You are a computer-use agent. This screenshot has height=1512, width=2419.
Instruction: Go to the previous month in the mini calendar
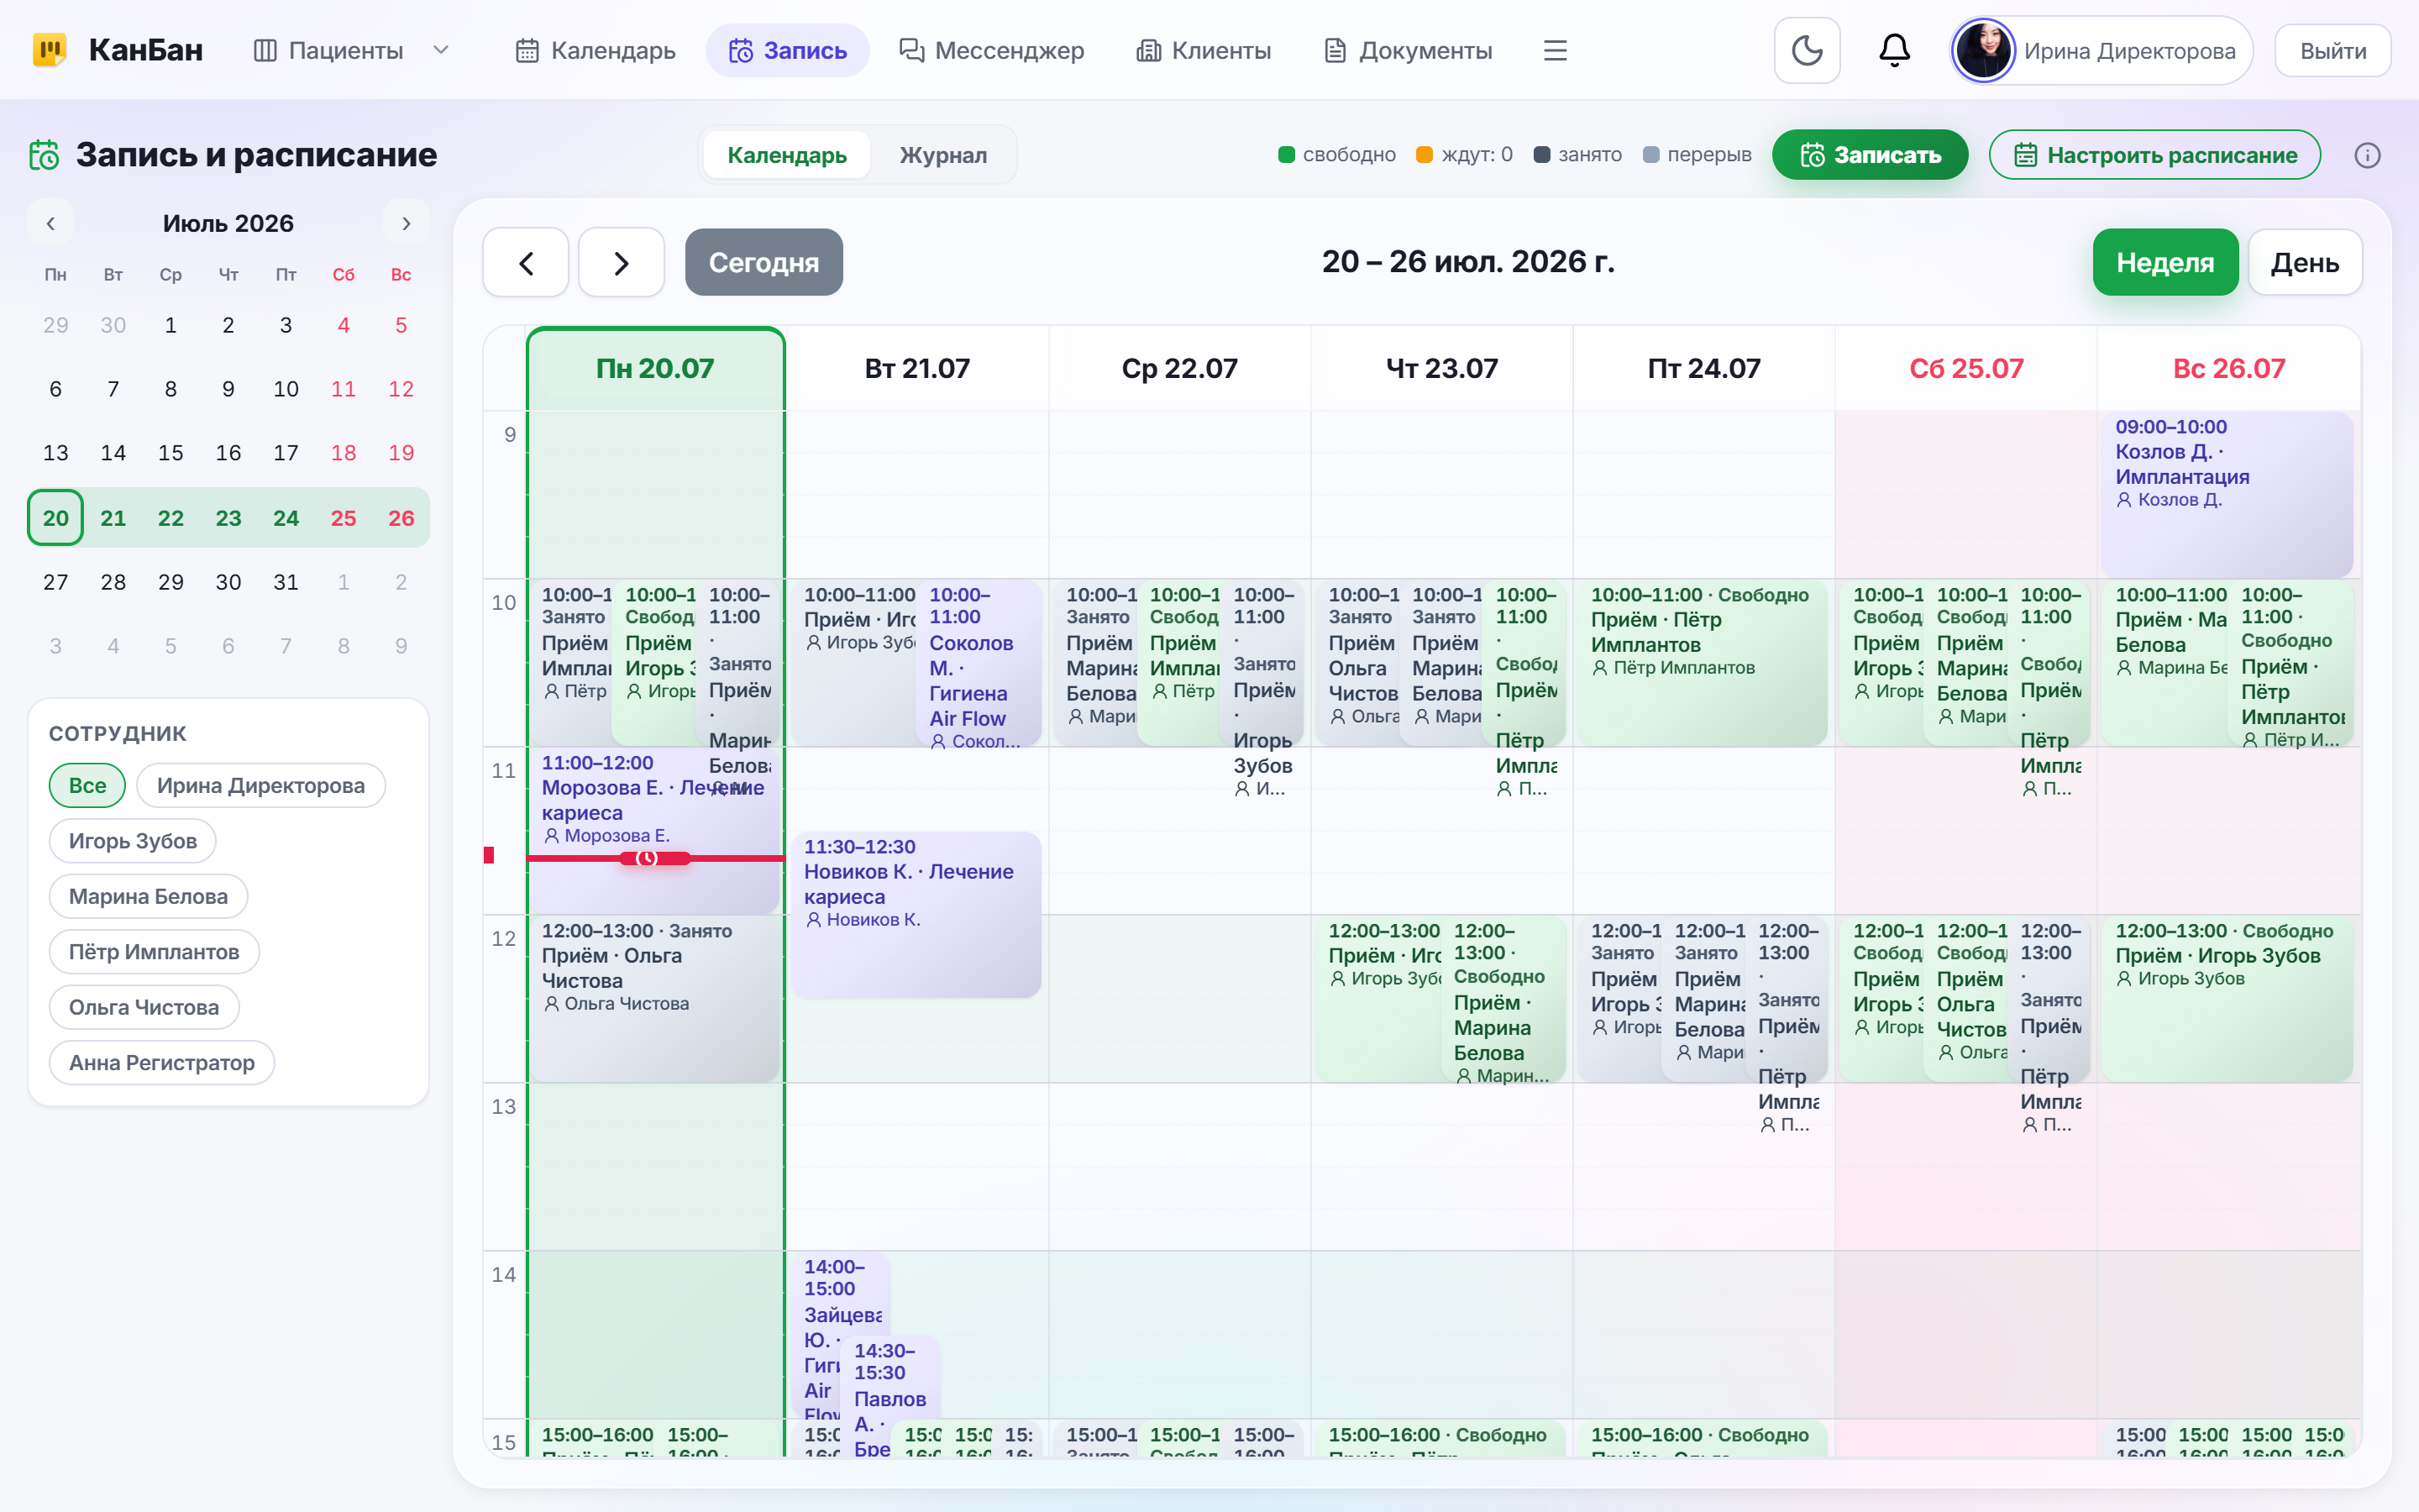[x=50, y=223]
